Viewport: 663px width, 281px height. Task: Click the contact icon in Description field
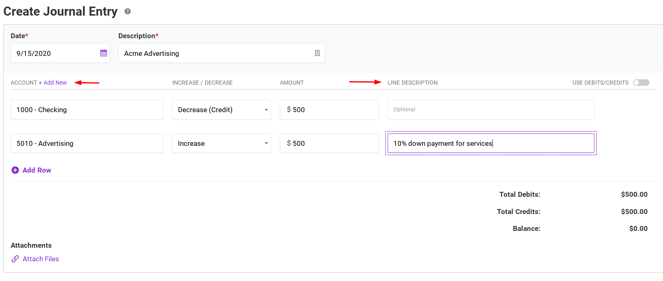pyautogui.click(x=317, y=53)
